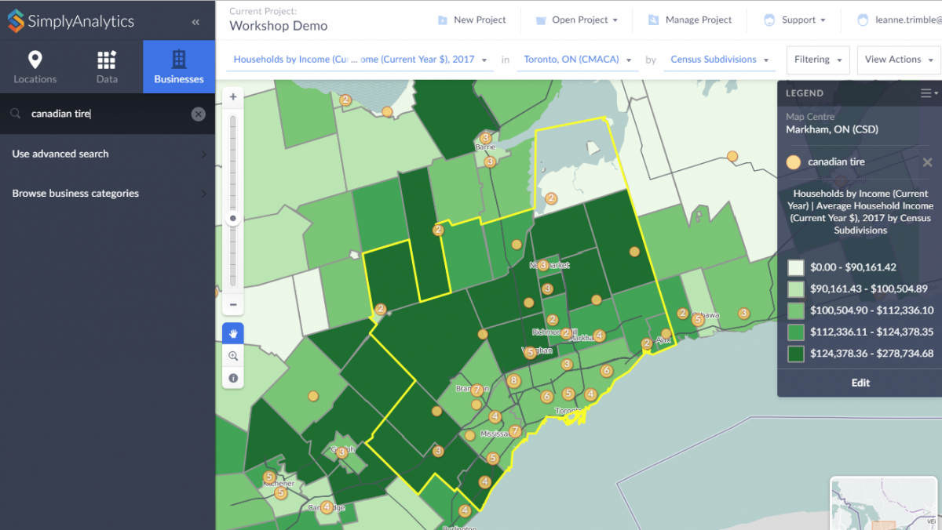Select the magnifier zoom tool

point(233,356)
